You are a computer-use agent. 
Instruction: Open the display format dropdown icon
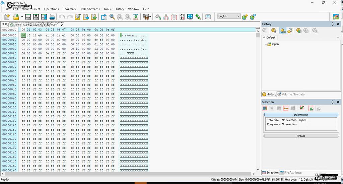click(x=147, y=17)
